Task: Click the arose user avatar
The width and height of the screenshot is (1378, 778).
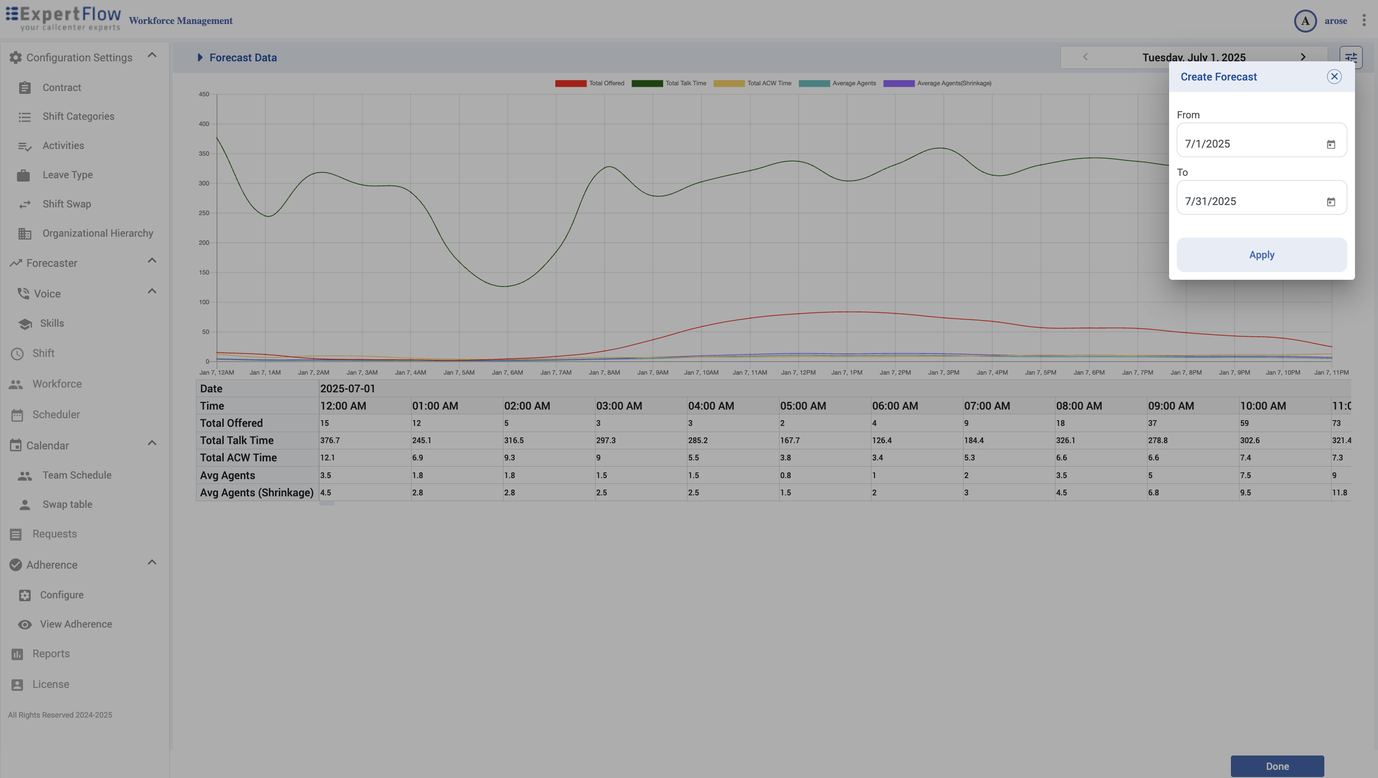Action: (x=1305, y=21)
